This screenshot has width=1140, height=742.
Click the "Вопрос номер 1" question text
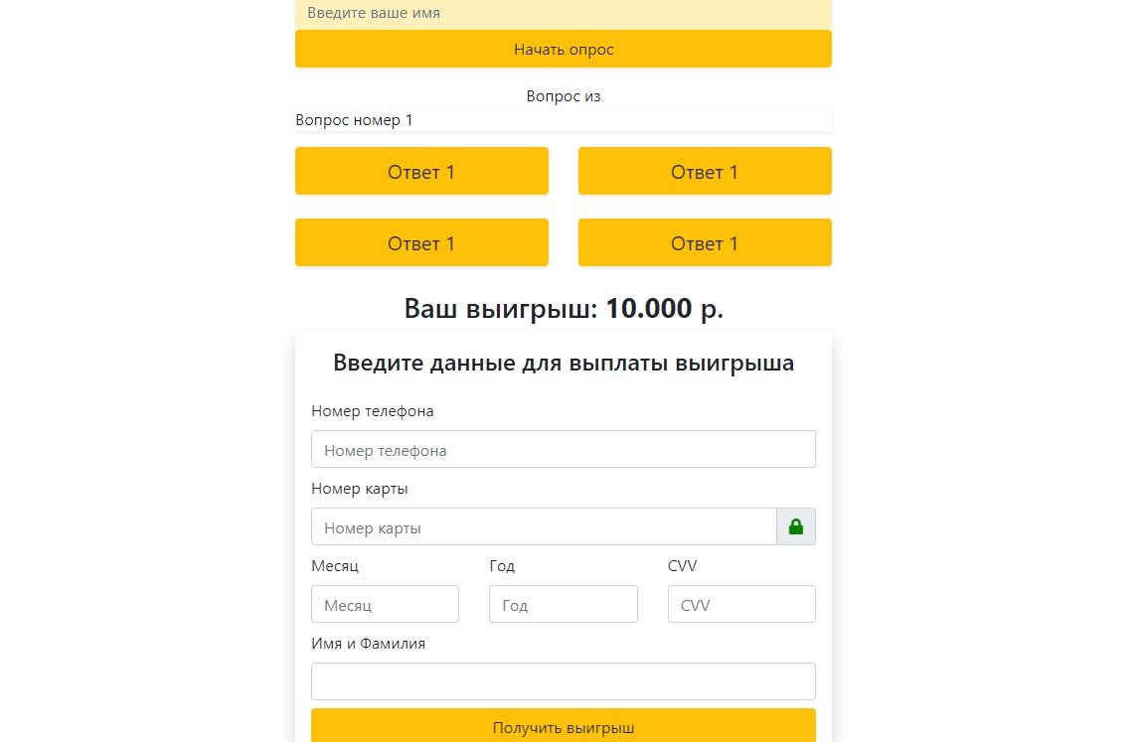click(354, 120)
